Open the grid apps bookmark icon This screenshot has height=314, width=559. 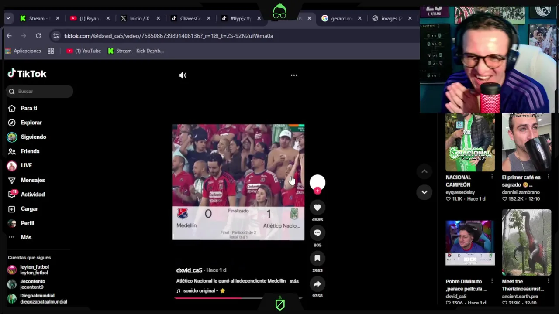click(51, 51)
